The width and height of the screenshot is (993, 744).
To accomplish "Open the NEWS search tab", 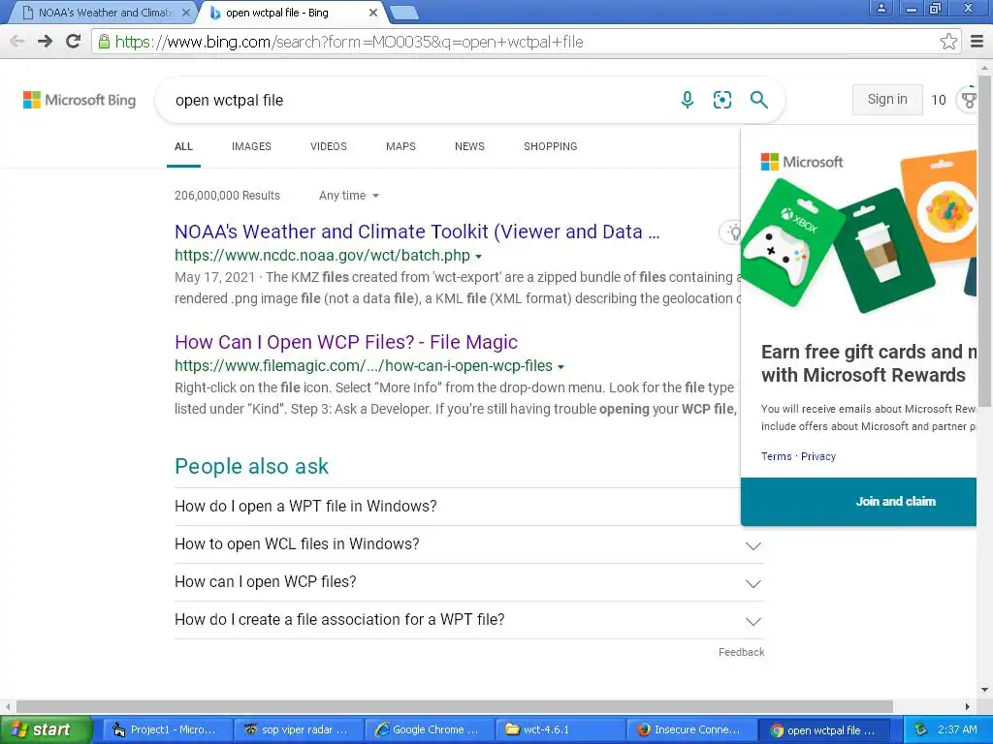I will [x=469, y=147].
